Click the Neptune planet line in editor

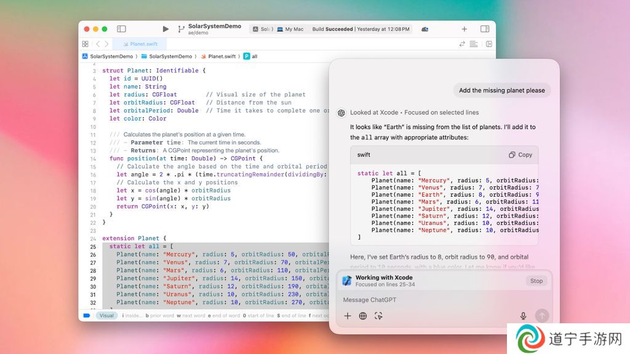click(223, 302)
